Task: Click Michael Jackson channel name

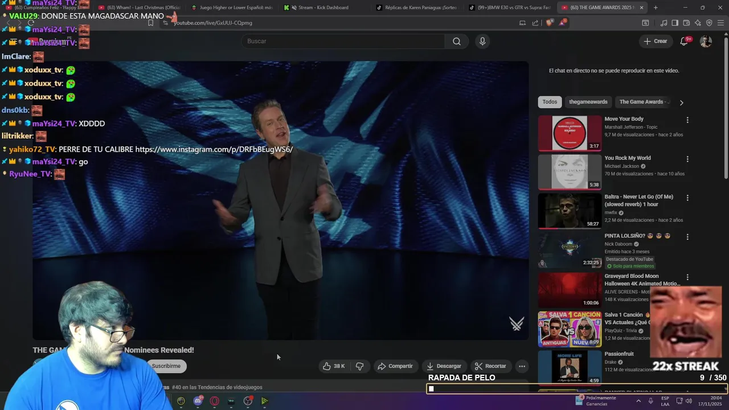Action: coord(621,166)
